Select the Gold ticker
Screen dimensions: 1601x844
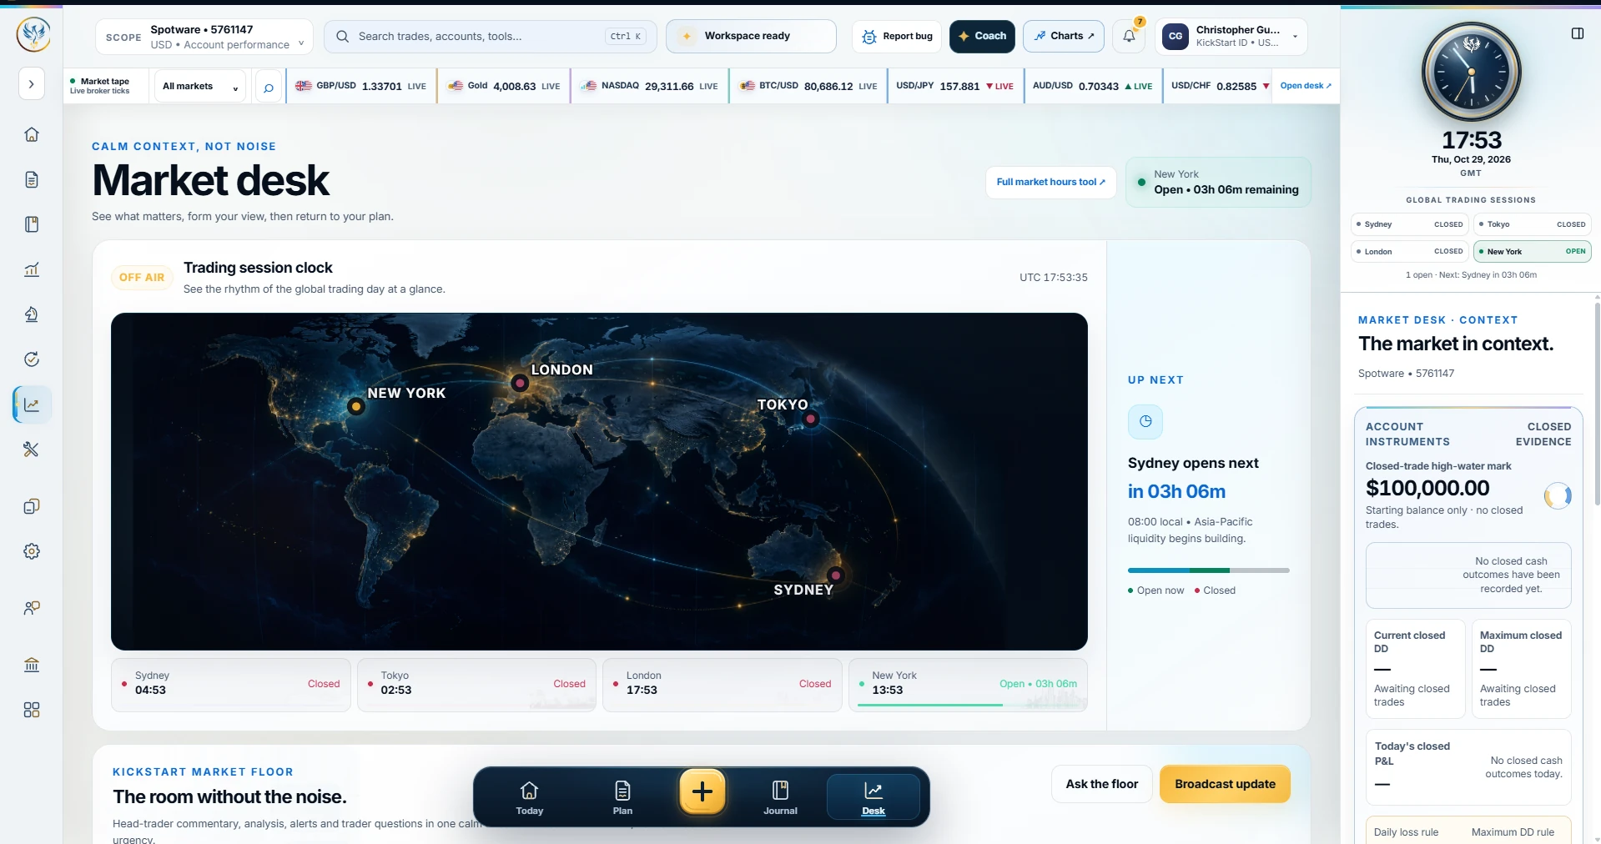pyautogui.click(x=504, y=86)
